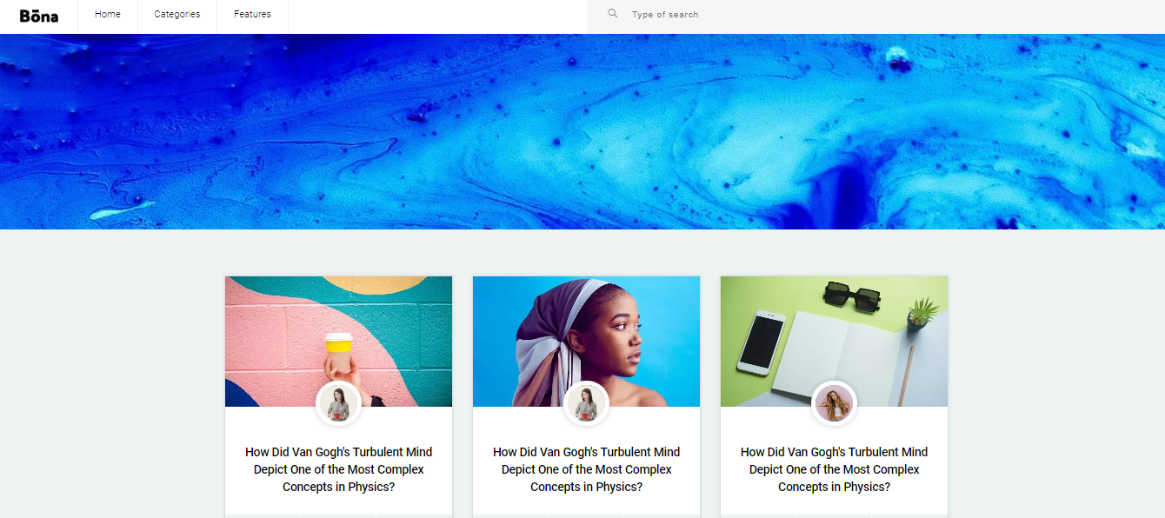
Task: Open third card's Van Gogh article title
Action: (835, 469)
